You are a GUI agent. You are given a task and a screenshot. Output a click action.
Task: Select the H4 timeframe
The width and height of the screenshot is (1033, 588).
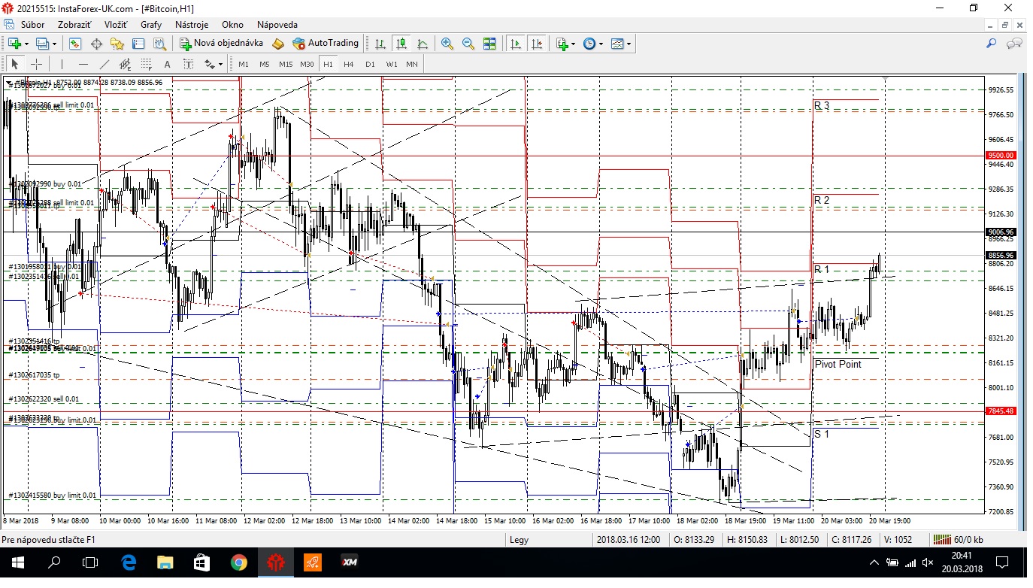click(x=349, y=64)
